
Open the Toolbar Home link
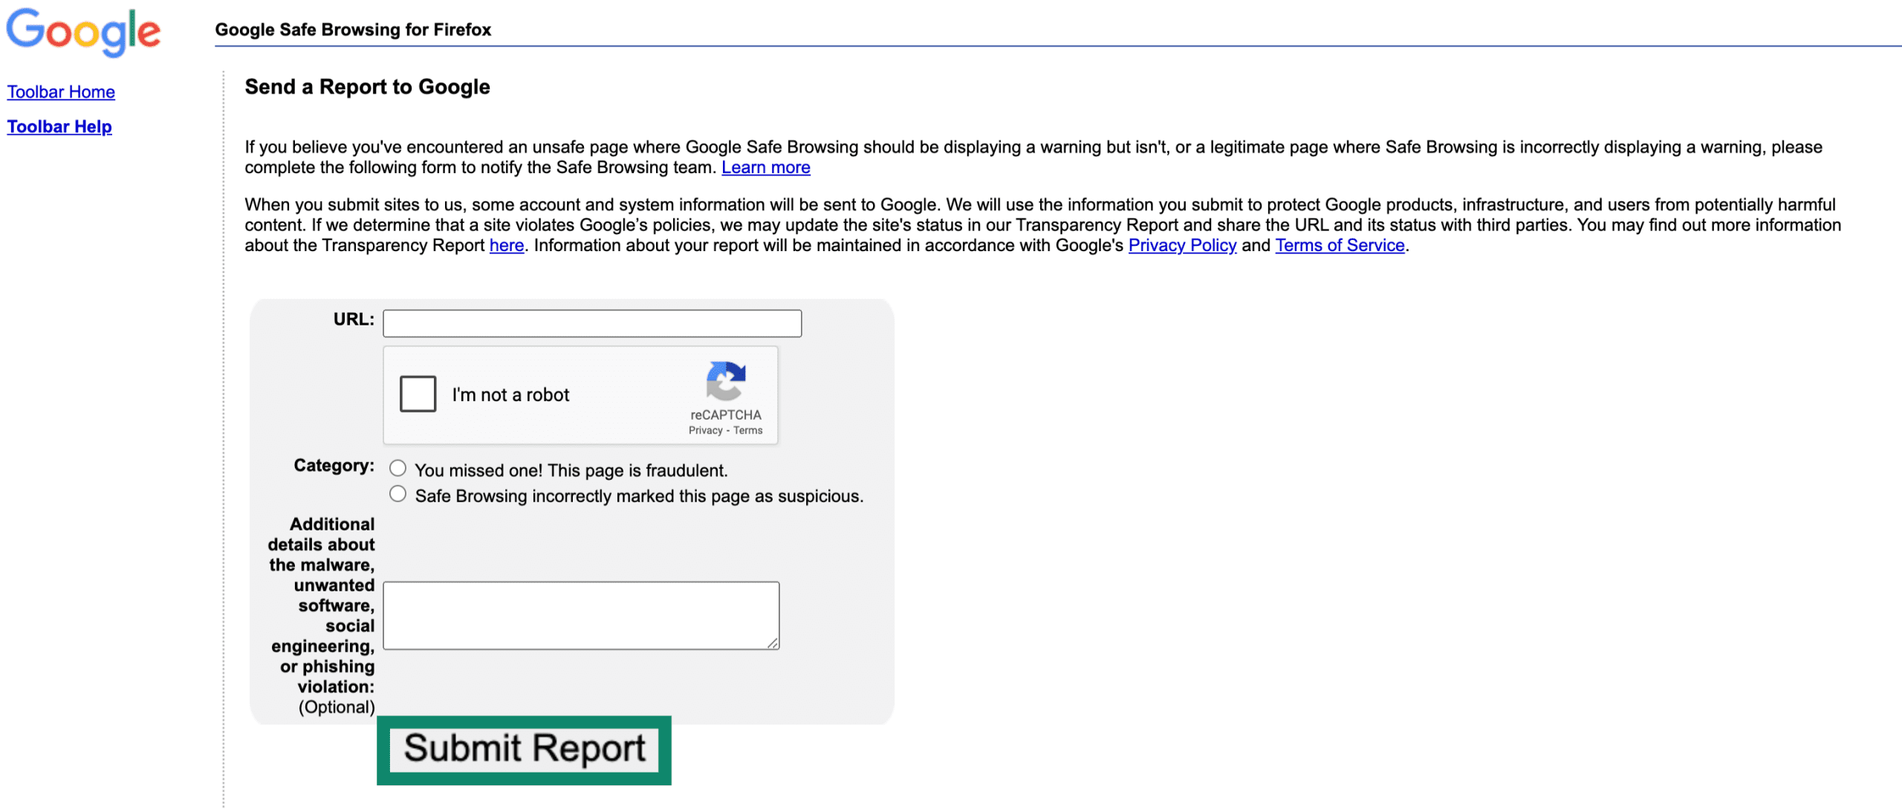coord(61,92)
